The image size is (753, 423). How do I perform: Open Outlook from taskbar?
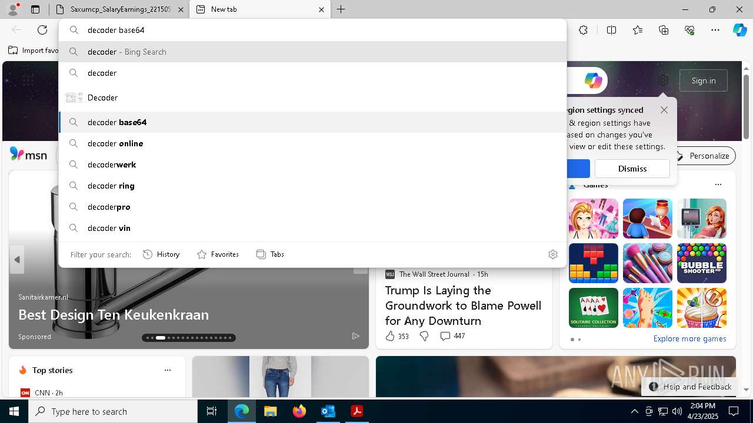coord(328,411)
